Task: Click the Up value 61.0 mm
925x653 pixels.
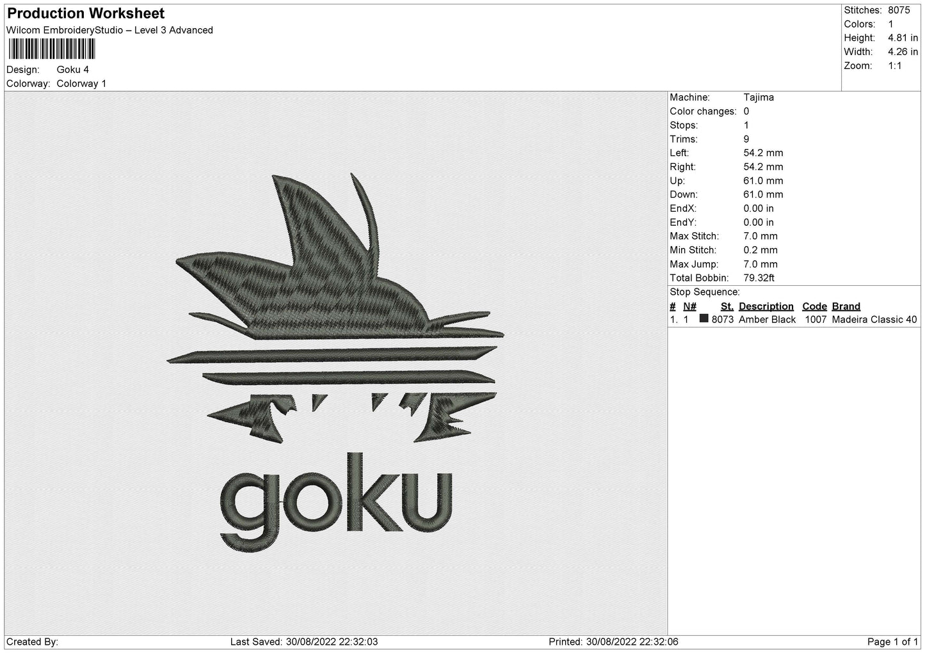Action: (763, 181)
